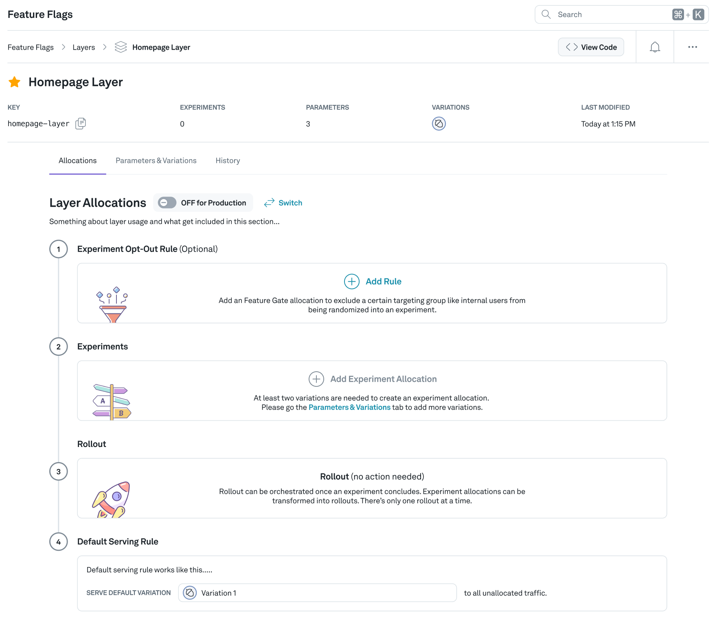
Task: Click the step 1 circle marker
Action: 59,249
